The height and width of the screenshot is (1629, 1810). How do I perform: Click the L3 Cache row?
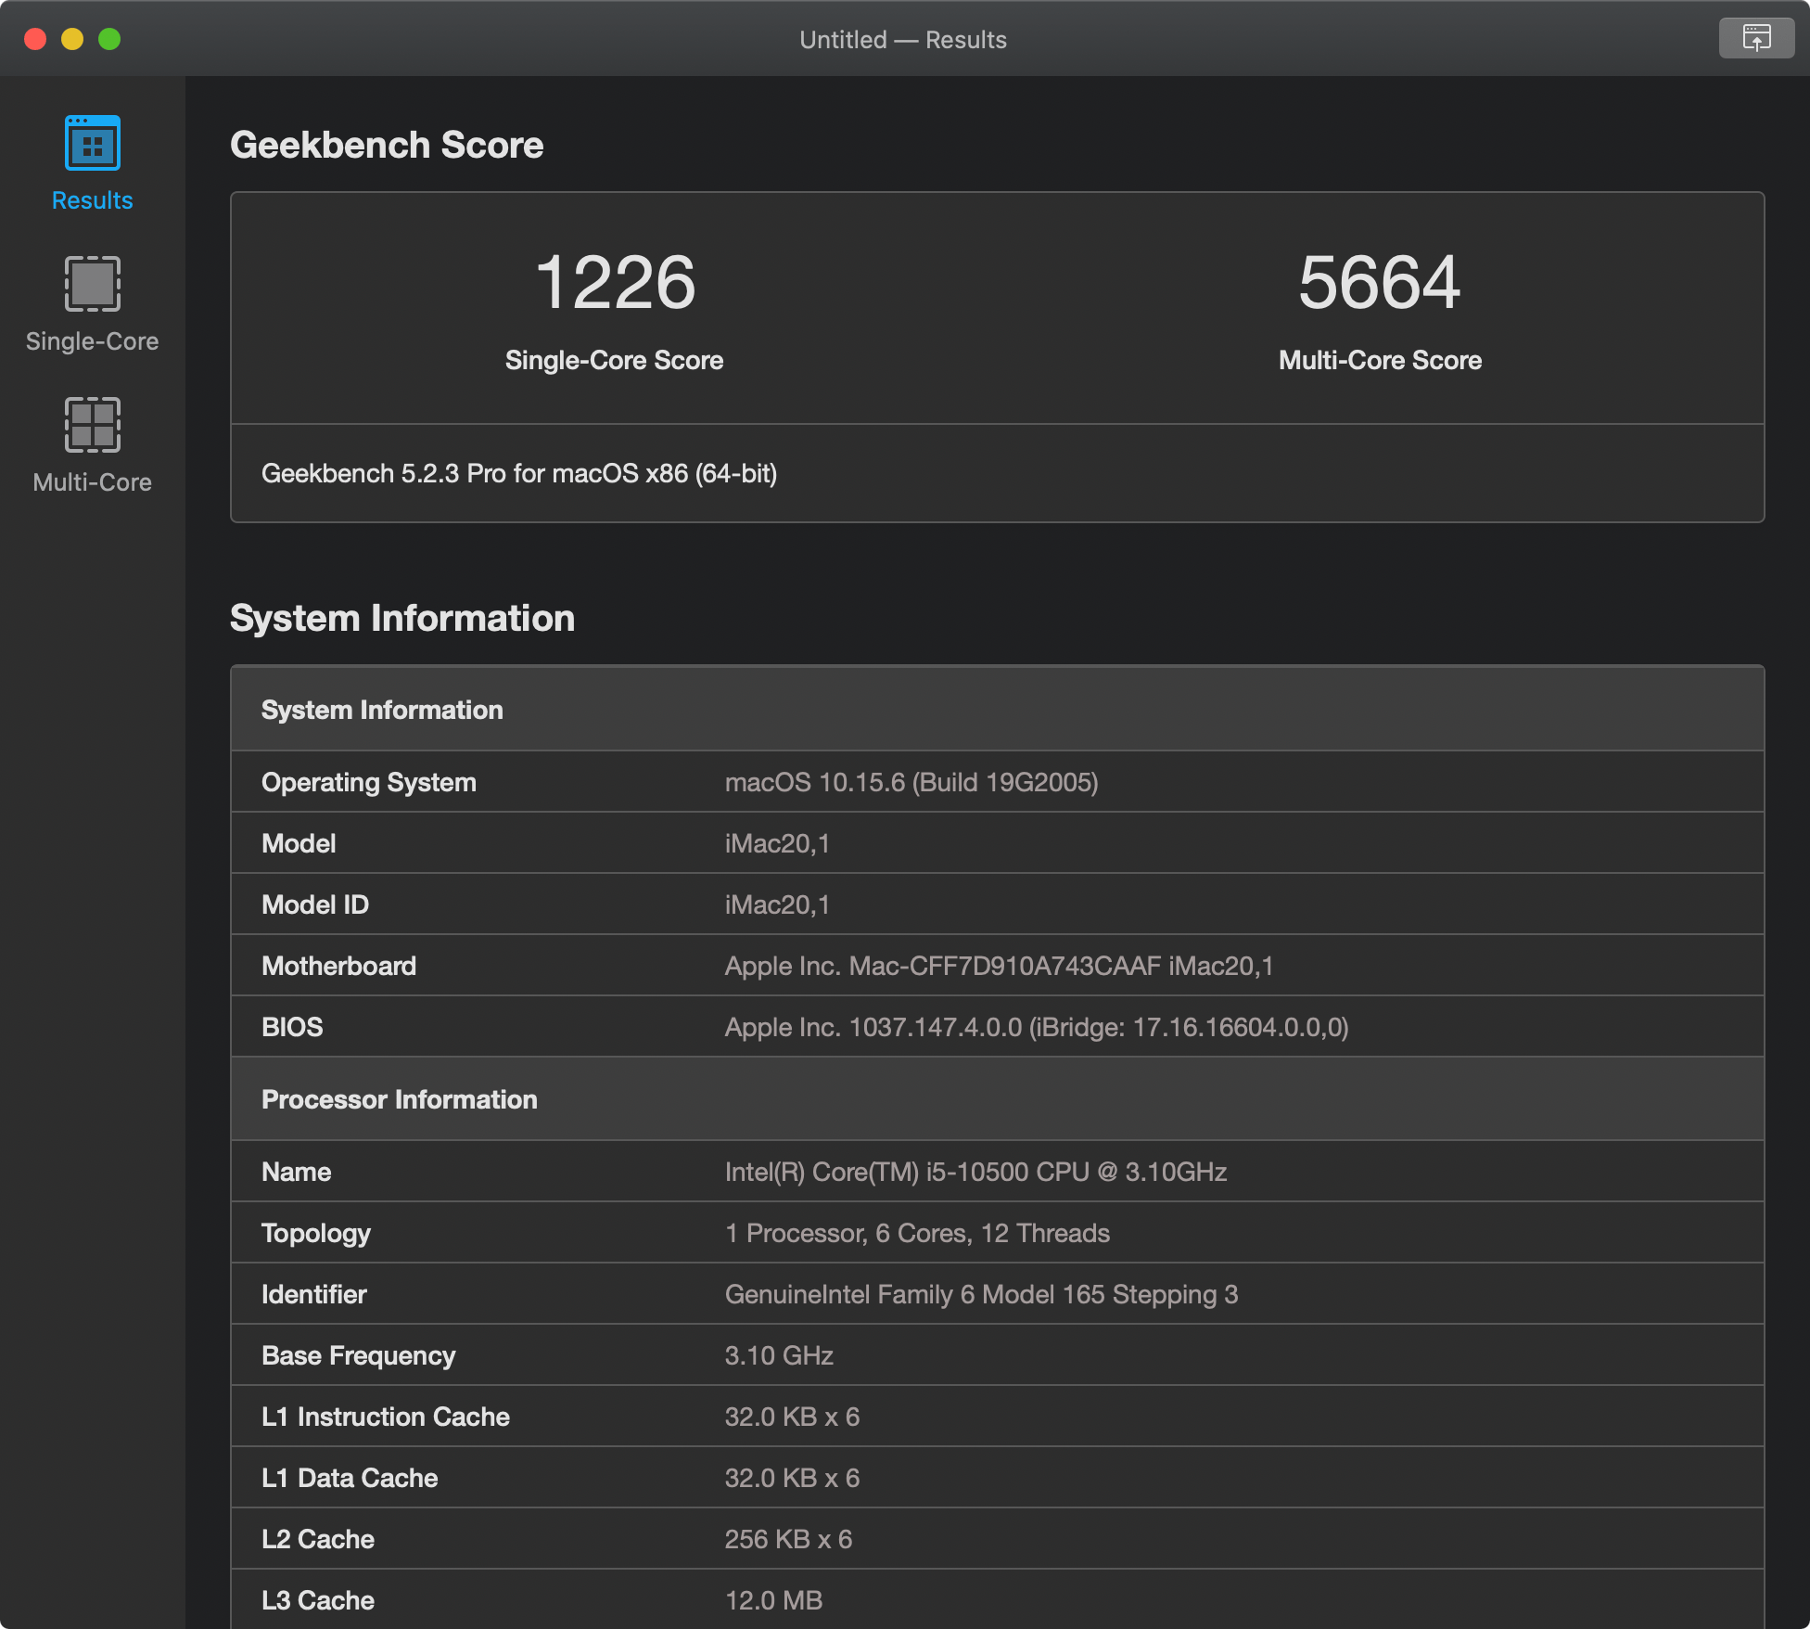click(x=998, y=1599)
